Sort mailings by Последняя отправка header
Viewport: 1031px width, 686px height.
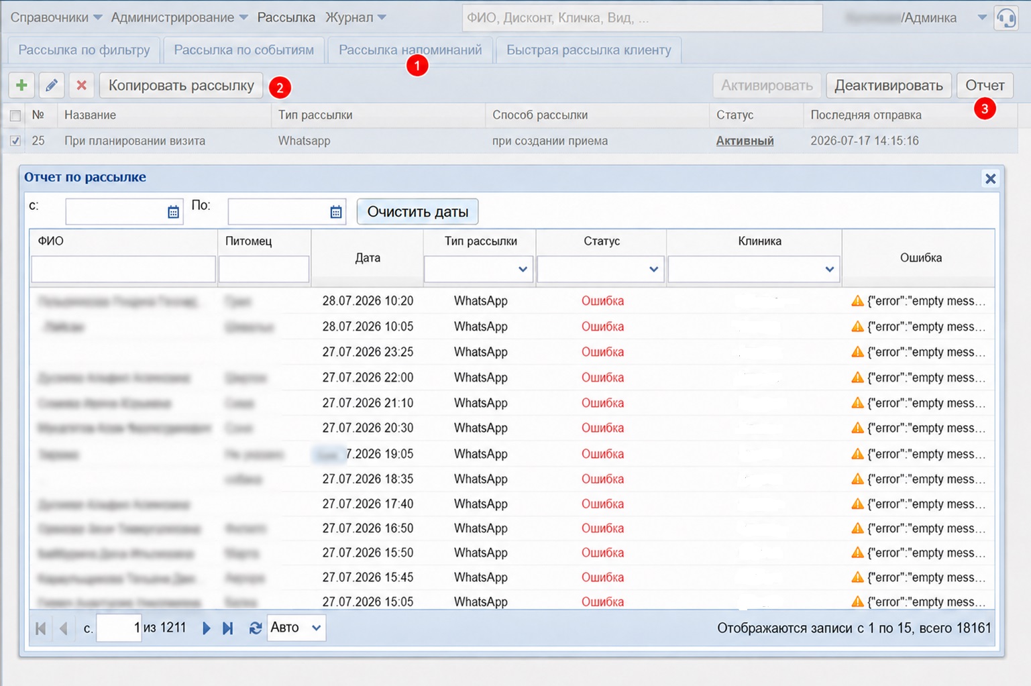pos(910,115)
